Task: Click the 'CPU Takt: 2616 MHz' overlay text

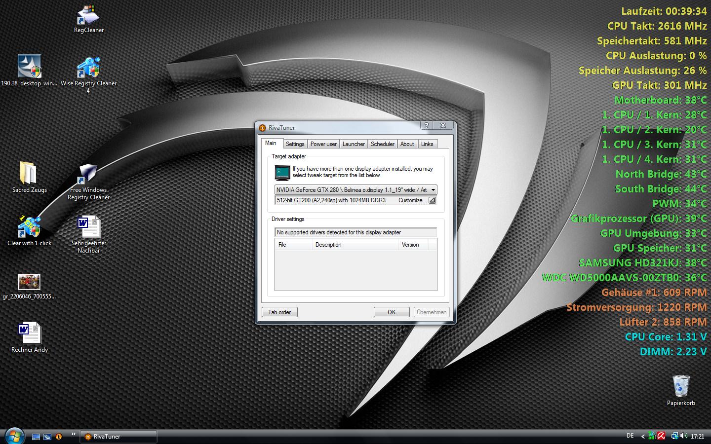Action: pyautogui.click(x=657, y=26)
